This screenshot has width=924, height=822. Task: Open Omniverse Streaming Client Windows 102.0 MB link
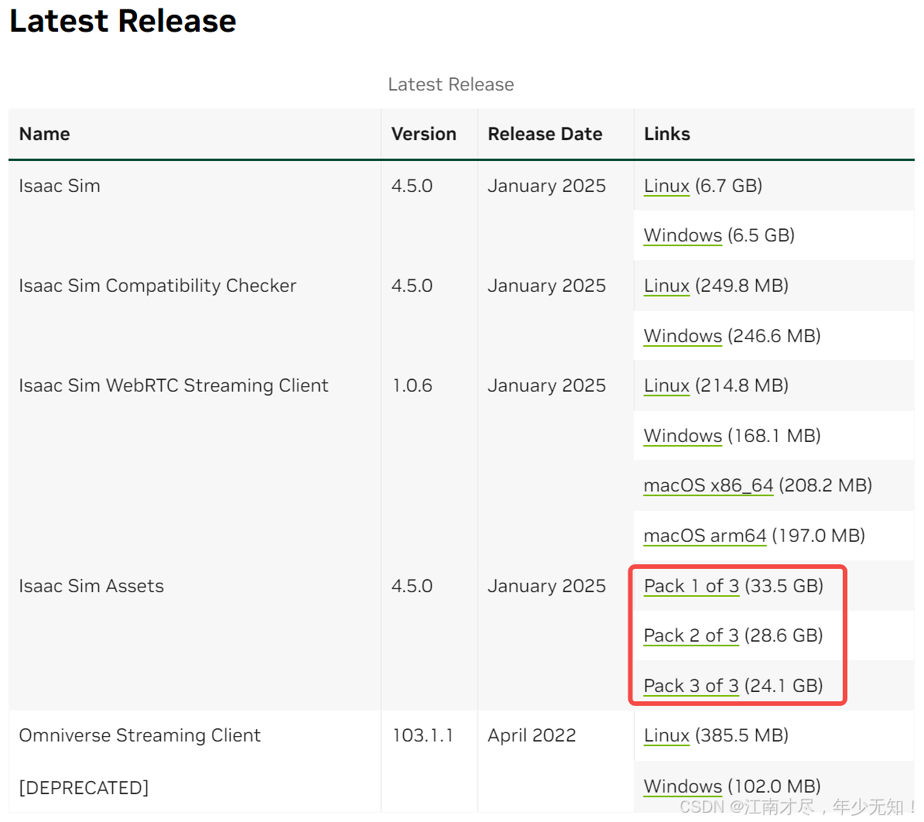pyautogui.click(x=683, y=786)
